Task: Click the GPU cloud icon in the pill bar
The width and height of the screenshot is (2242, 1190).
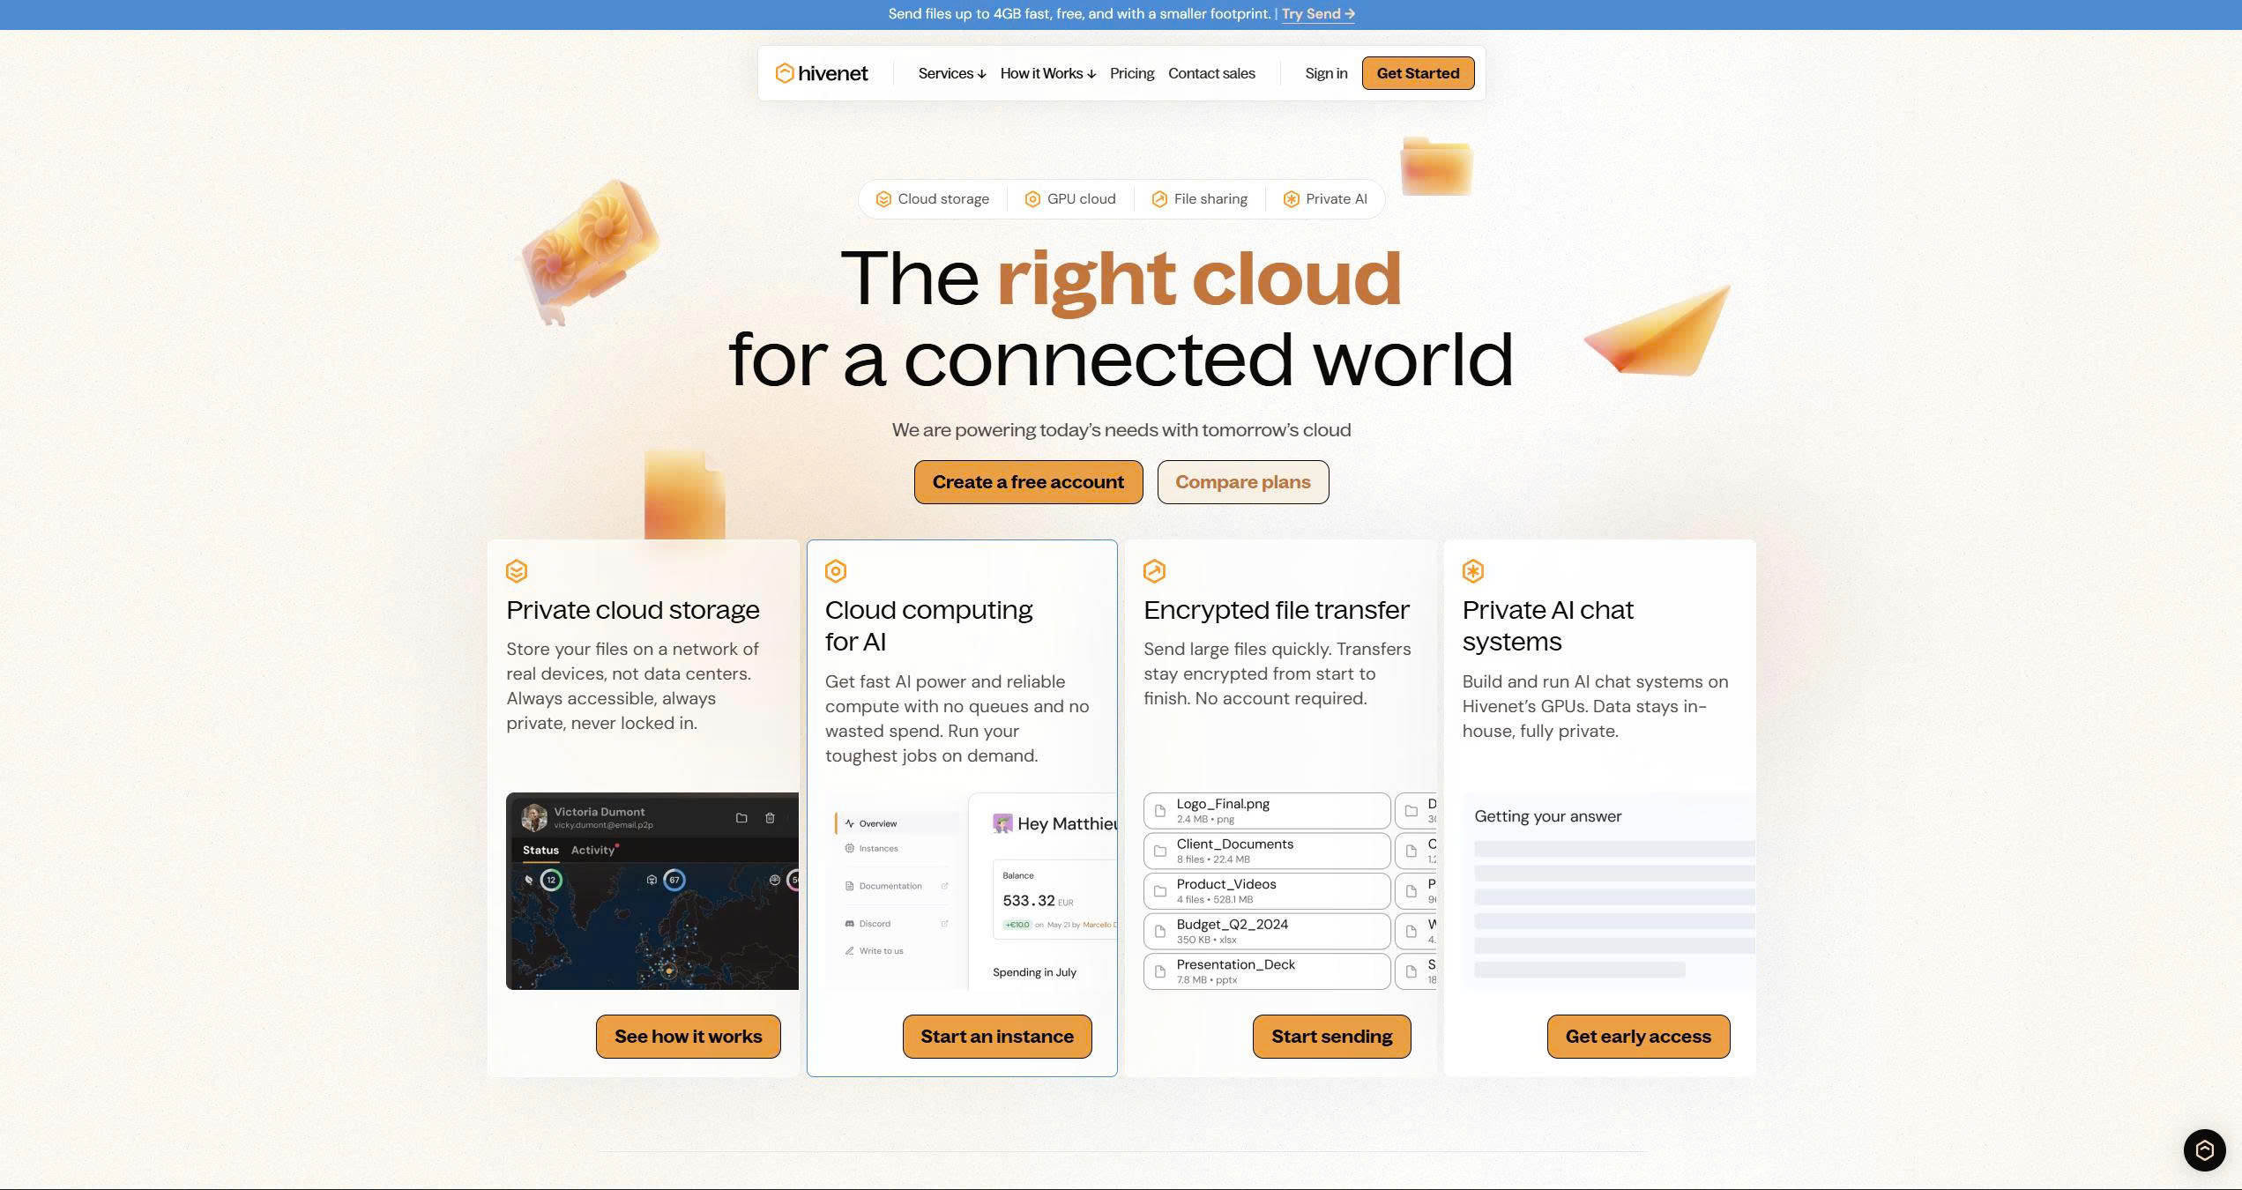Action: (1032, 198)
